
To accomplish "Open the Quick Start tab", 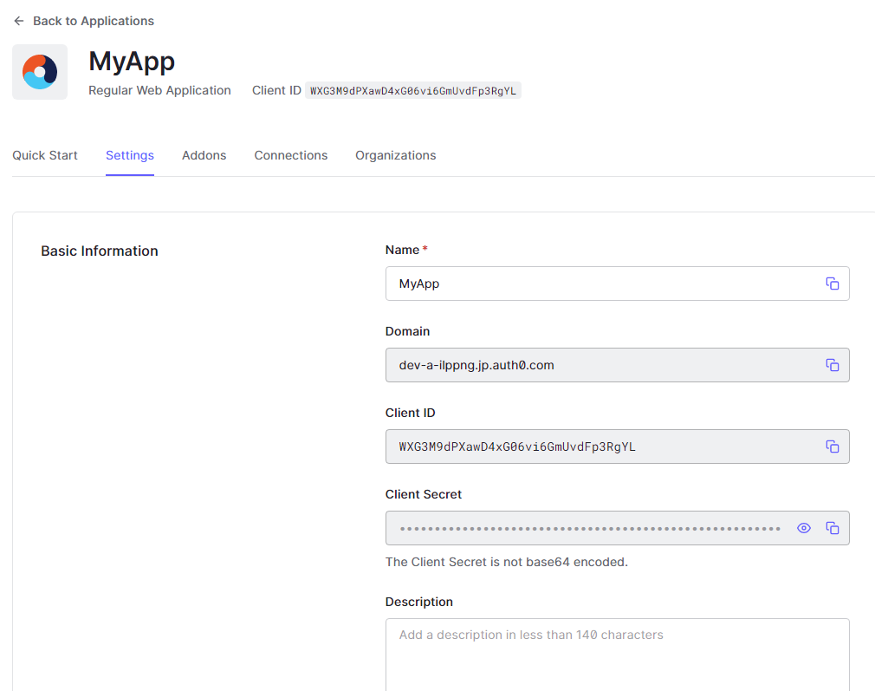I will coord(45,155).
